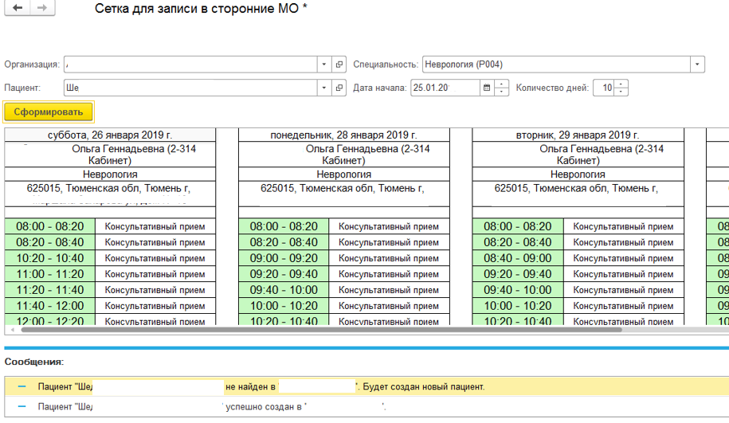
Task: Open the Специальность dropdown
Action: point(698,65)
